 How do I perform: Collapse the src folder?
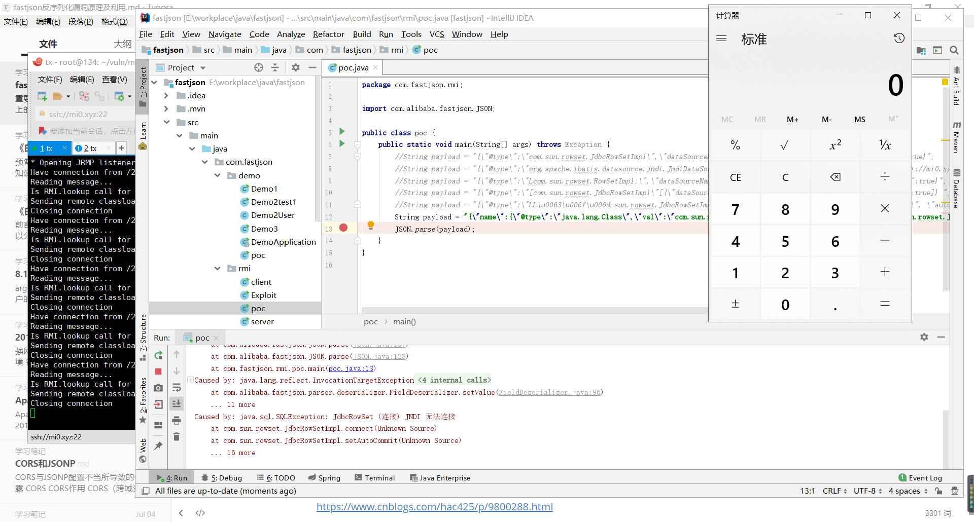(166, 122)
